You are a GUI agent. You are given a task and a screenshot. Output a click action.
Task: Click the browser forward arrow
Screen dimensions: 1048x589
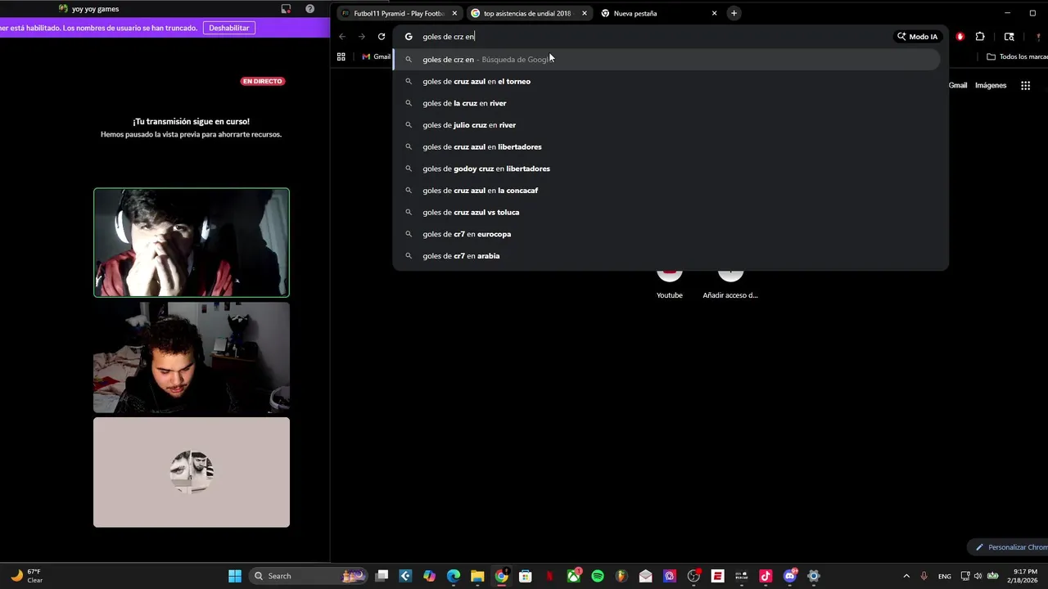[362, 37]
